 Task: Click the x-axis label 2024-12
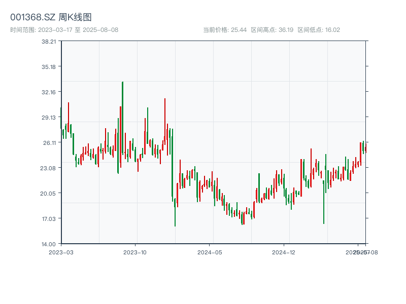[x=284, y=252]
